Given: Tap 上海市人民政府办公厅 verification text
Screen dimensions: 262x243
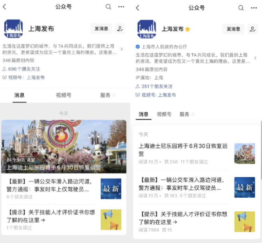Looking at the screenshot, I should [x=165, y=46].
